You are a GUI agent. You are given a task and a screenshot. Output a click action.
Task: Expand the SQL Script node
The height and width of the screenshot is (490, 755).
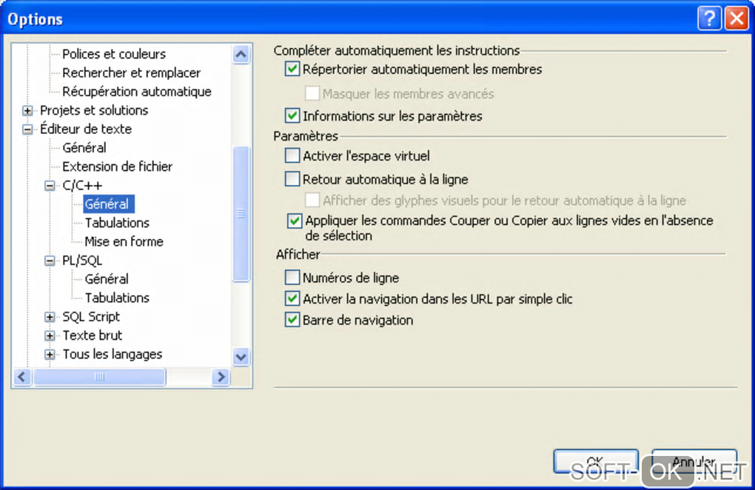[50, 317]
